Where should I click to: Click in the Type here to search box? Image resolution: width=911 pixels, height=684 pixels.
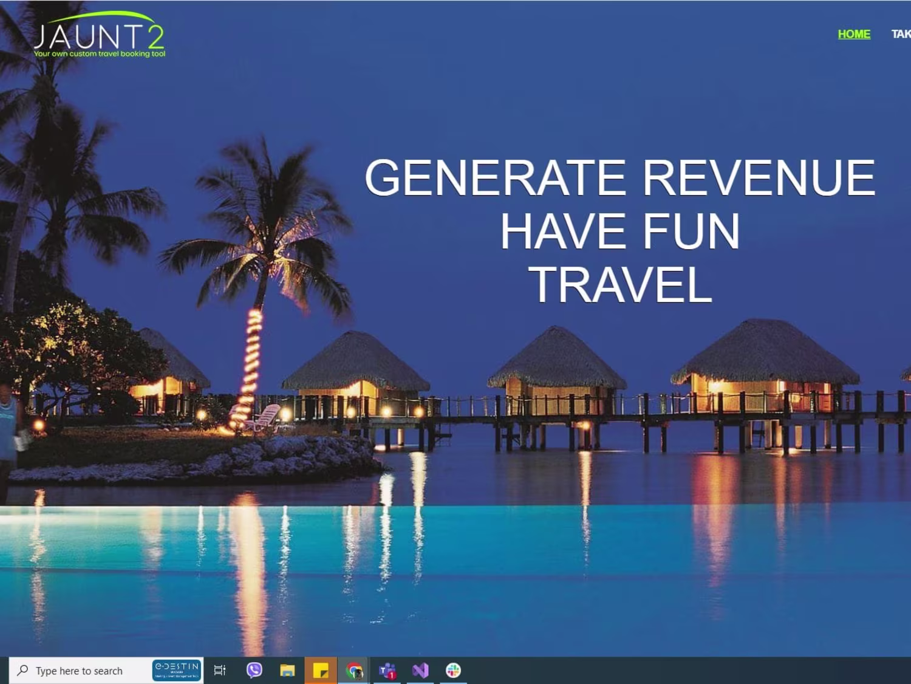(x=81, y=671)
